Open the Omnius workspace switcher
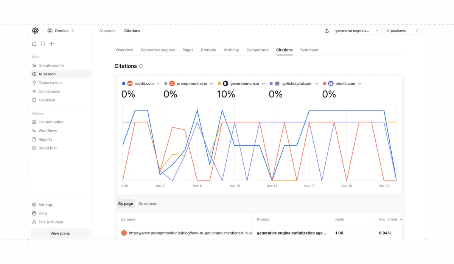This screenshot has width=454, height=264. [61, 31]
